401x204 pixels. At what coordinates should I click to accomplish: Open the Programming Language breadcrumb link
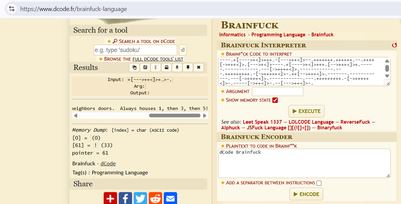[278, 34]
